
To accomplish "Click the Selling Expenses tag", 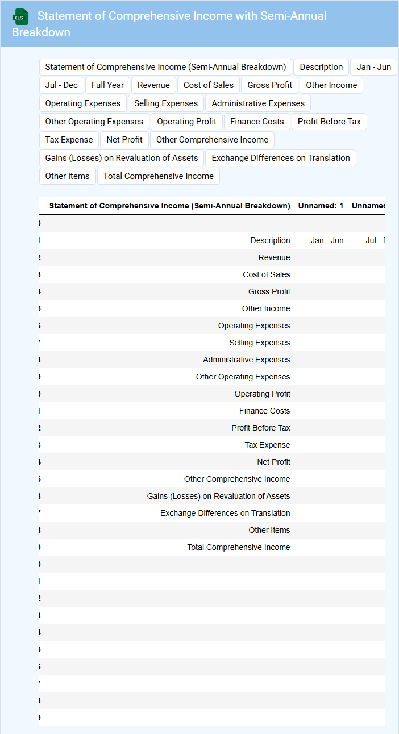I will click(166, 103).
